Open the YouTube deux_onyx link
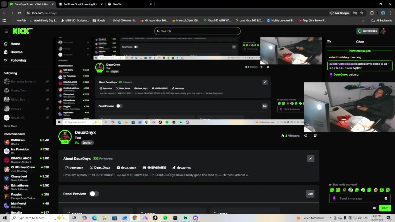Screen dimensions: 395x222 point(127,167)
